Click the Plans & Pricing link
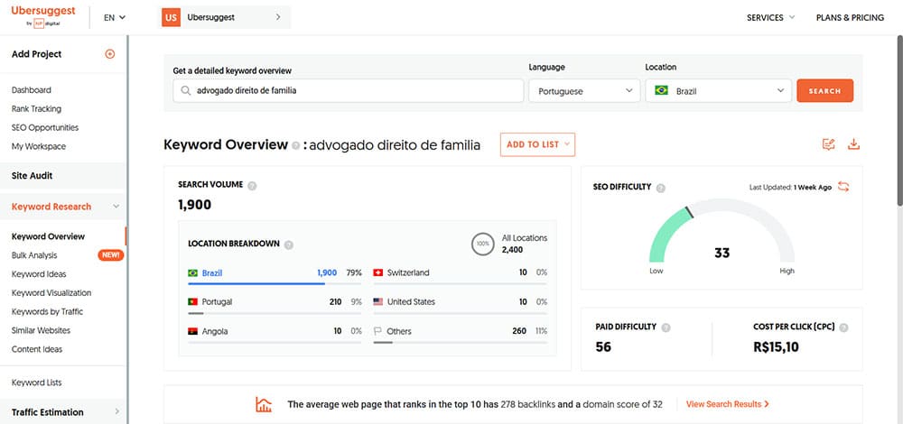The height and width of the screenshot is (424, 903). pos(850,17)
